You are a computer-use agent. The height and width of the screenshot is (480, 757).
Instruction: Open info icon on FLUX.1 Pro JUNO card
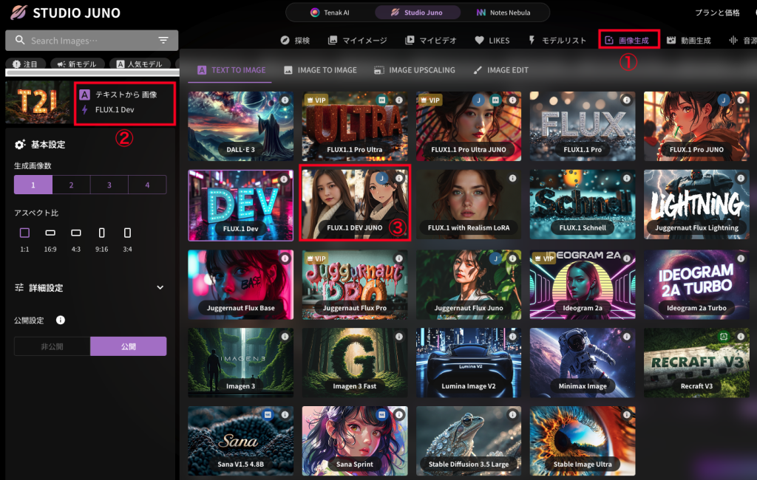(x=741, y=100)
